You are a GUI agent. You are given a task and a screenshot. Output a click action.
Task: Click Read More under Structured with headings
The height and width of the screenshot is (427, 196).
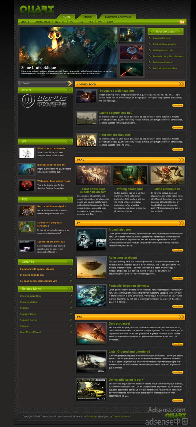178,105
